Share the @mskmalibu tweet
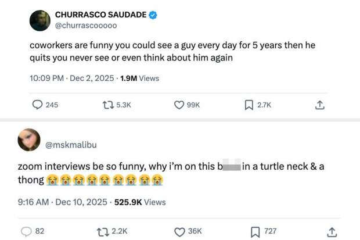Screen dimensions: 360x240 pos(332,231)
